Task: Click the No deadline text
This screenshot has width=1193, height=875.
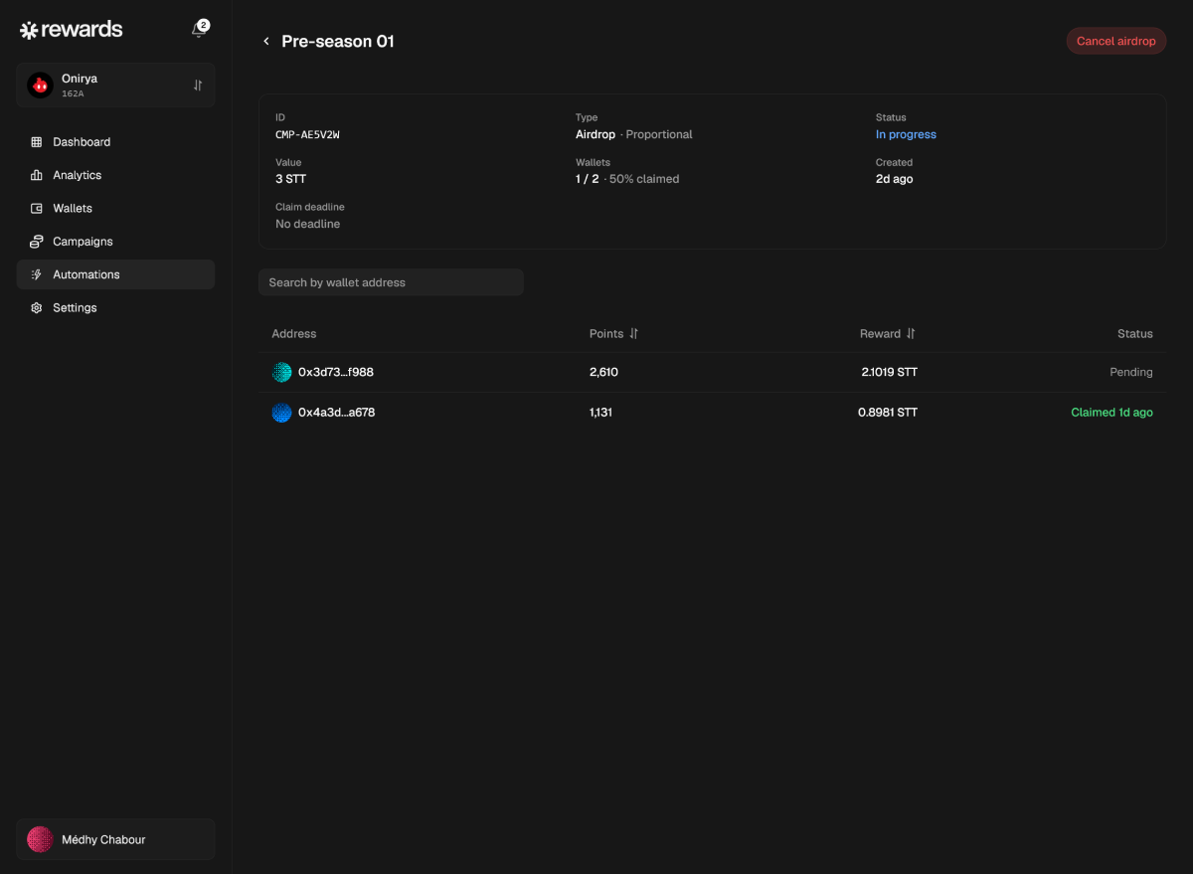Action: click(x=307, y=224)
